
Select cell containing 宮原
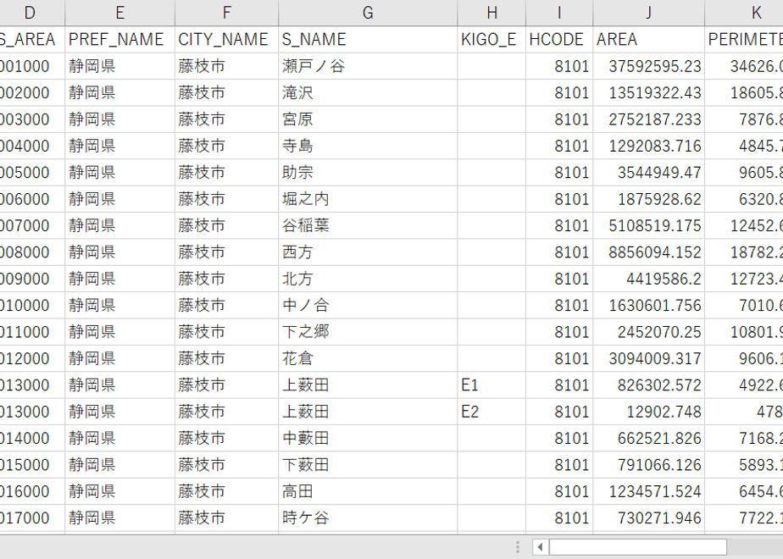click(x=368, y=119)
